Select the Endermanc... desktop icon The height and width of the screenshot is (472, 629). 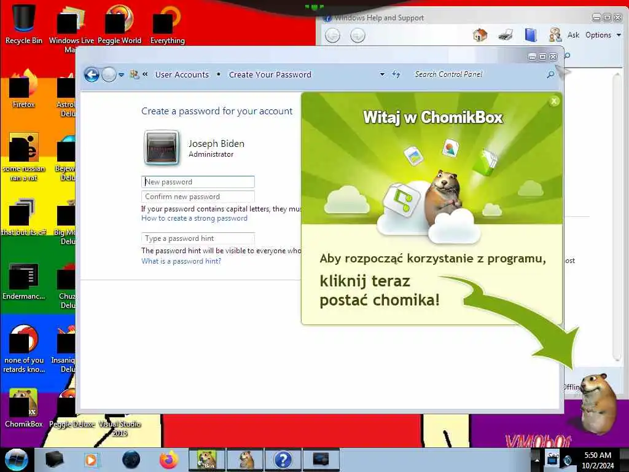point(24,281)
